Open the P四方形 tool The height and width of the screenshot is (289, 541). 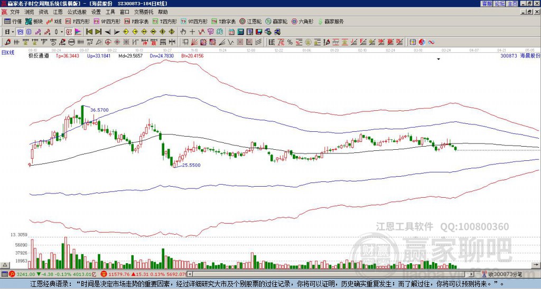tap(78, 21)
